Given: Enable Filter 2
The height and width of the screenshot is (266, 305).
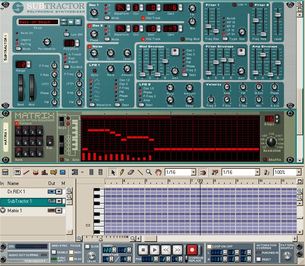Looking at the screenshot, I should (x=251, y=5).
